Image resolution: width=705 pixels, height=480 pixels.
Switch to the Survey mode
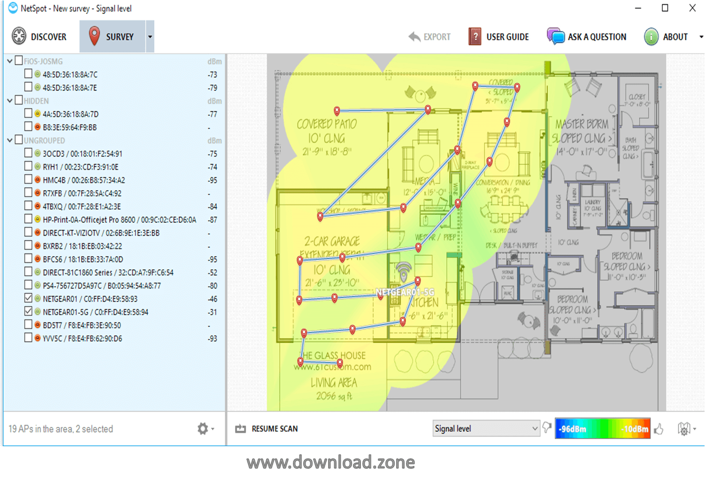tap(113, 37)
